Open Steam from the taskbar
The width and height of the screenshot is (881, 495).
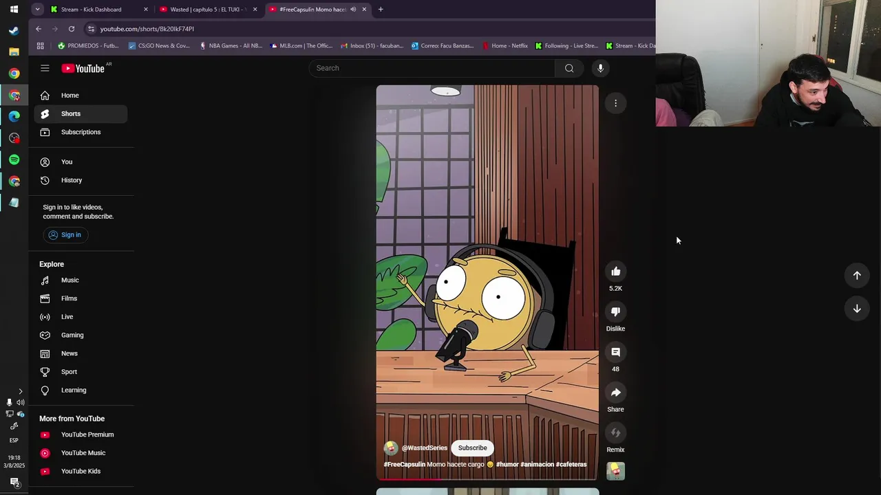pyautogui.click(x=14, y=31)
